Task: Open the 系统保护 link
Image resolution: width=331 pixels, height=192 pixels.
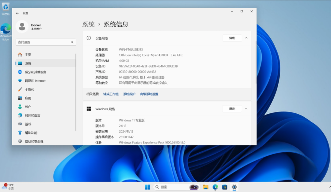Action: (129, 94)
